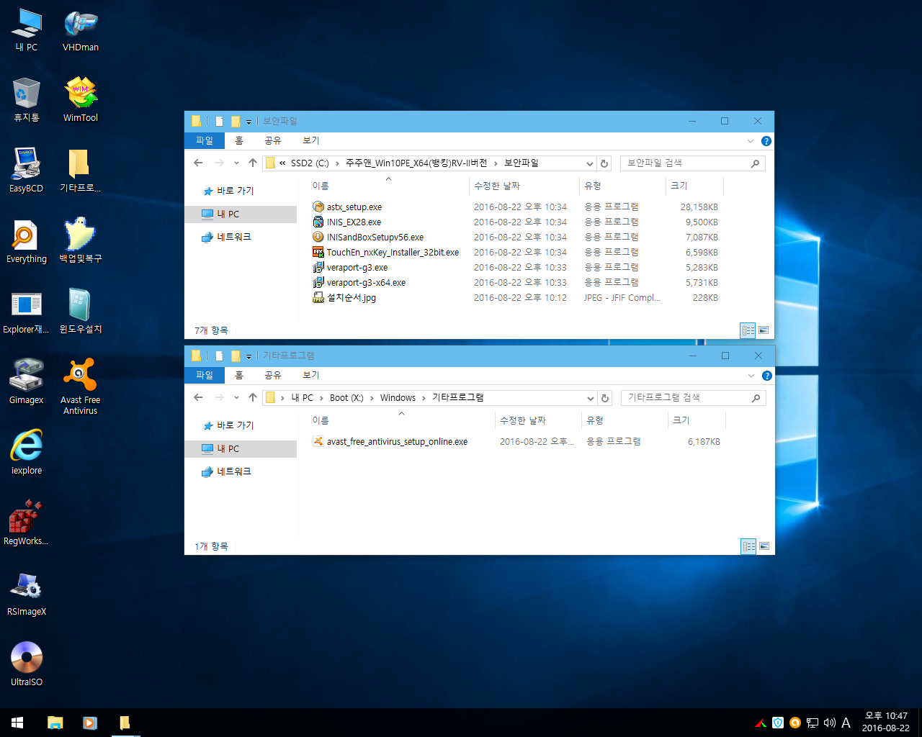Go up one level in 보안파일 window
Viewport: 922px width, 737px height.
pos(252,163)
